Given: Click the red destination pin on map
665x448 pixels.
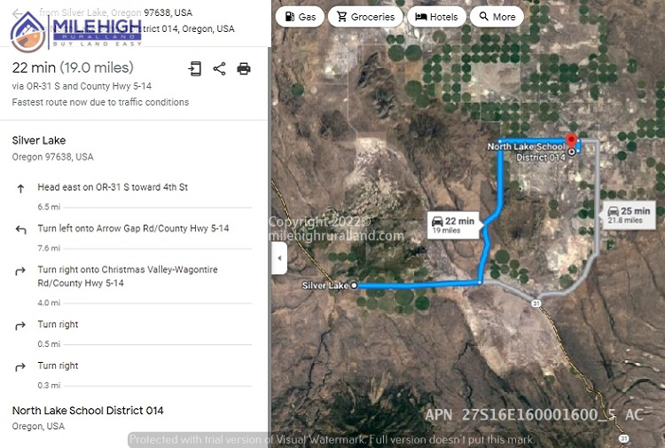Looking at the screenshot, I should pos(571,140).
